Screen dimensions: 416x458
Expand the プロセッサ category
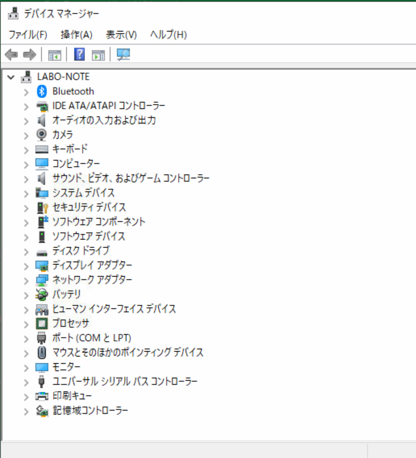pos(26,323)
